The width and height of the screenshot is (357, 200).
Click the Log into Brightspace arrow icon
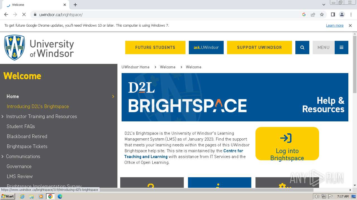(x=286, y=138)
